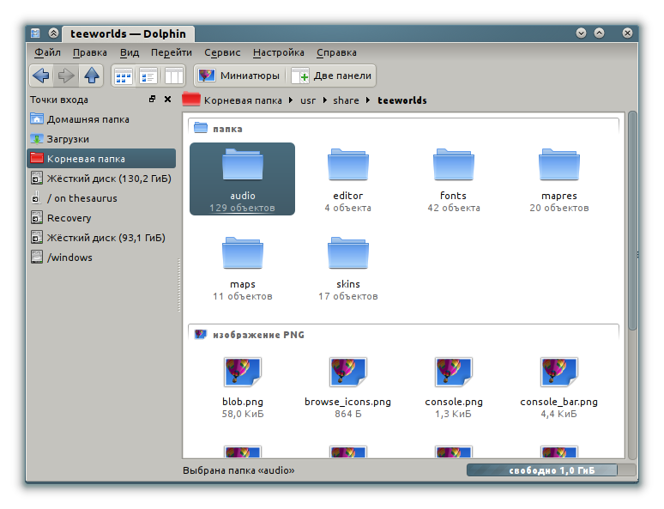Select Корневая папка in places panel
The image size is (664, 509).
pos(101,159)
